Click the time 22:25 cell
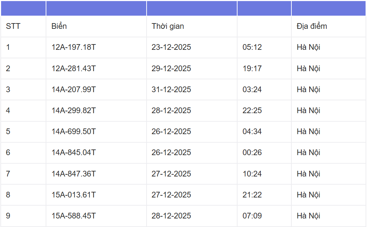This screenshot has width=367, height=227. [x=252, y=110]
